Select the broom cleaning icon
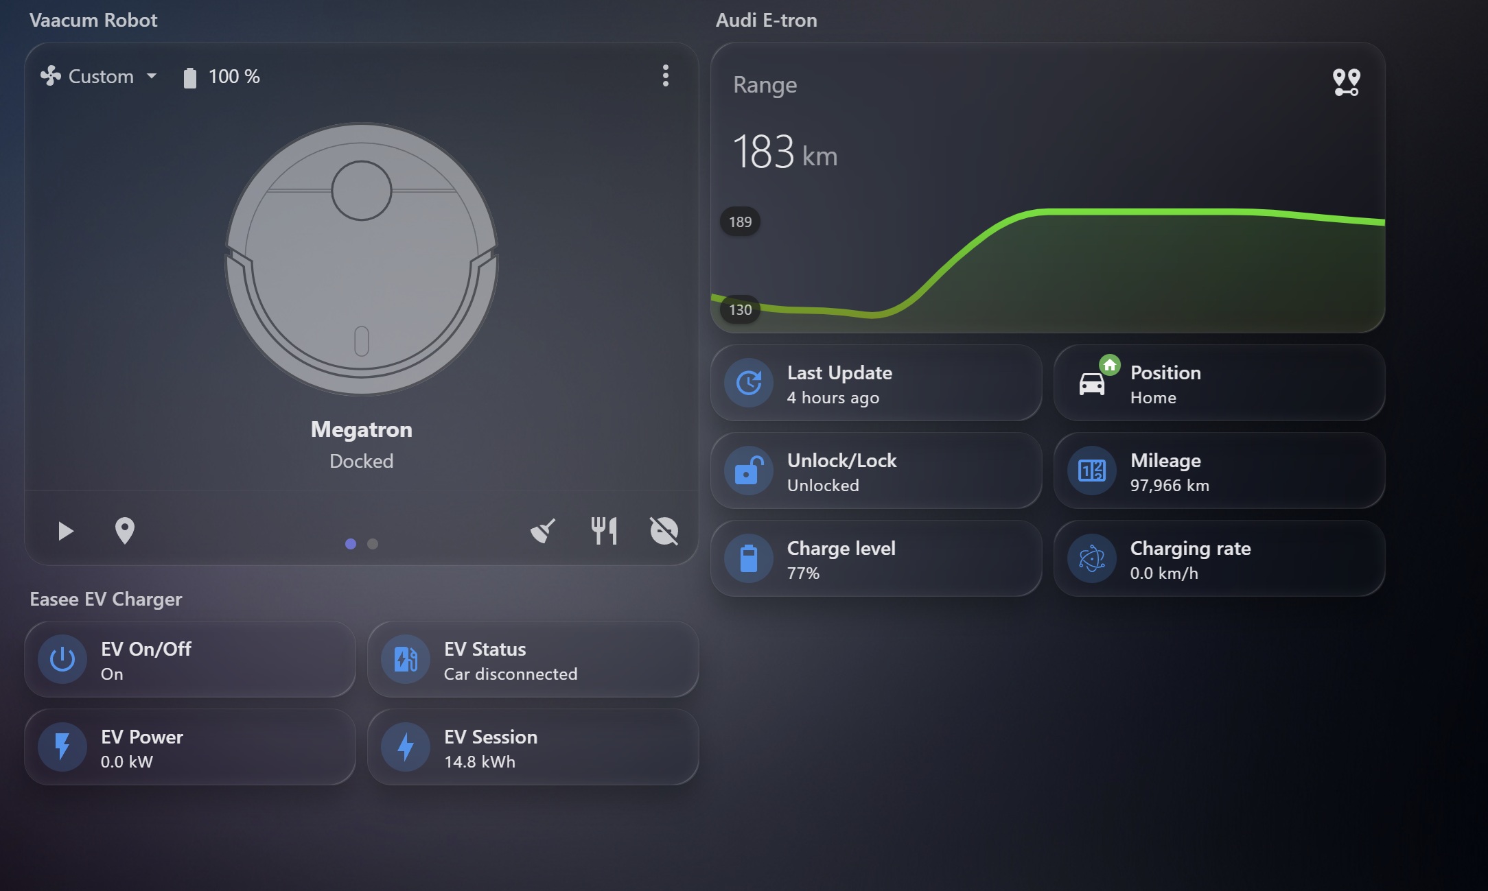 [543, 530]
